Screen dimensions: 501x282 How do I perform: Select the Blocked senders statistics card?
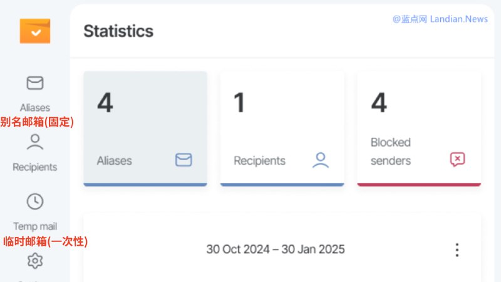click(419, 128)
